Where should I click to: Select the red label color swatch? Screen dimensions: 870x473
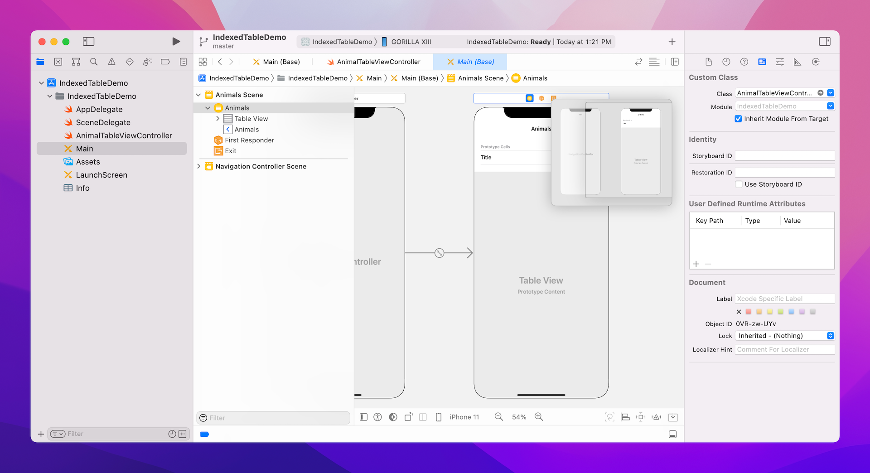(x=749, y=312)
